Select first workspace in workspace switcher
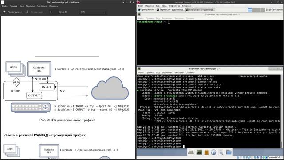 (x=250, y=10)
